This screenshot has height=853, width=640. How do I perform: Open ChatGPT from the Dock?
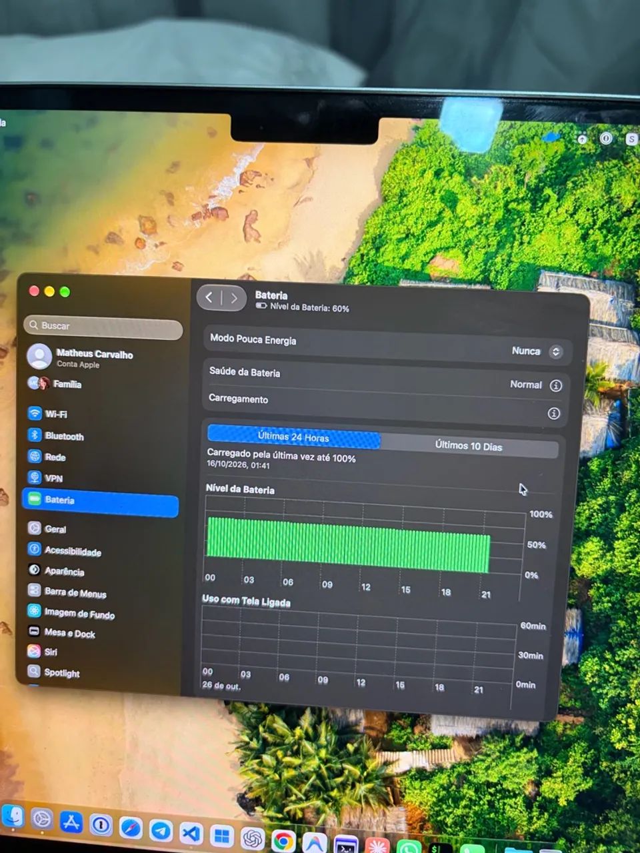252,838
